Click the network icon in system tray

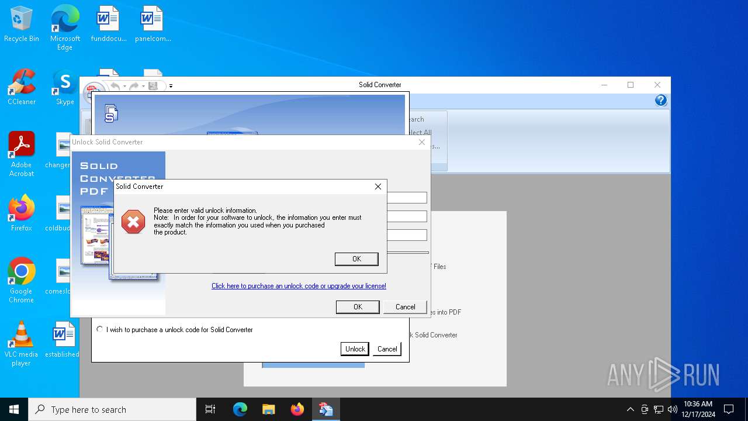(x=659, y=409)
